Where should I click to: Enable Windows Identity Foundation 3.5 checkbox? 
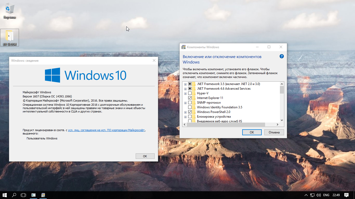click(x=190, y=107)
